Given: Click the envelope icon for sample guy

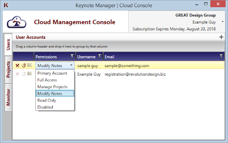Looking at the screenshot, I should (30, 66).
